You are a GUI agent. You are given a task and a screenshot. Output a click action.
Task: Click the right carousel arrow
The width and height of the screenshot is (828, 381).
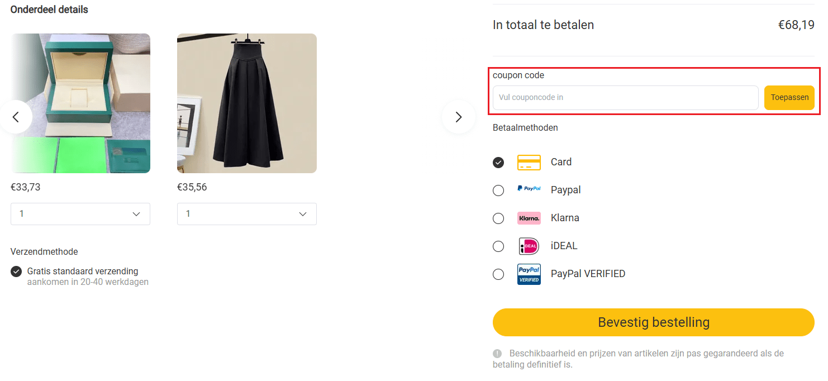458,117
